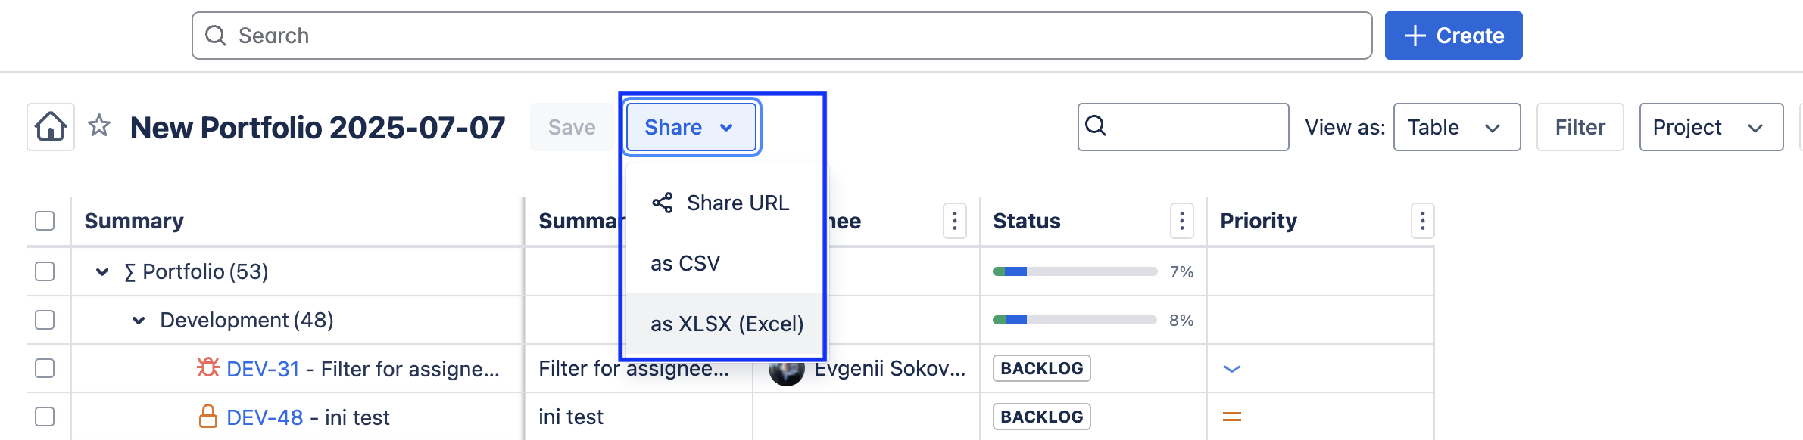This screenshot has width=1803, height=440.
Task: Open the View as Table dropdown
Action: 1456,127
